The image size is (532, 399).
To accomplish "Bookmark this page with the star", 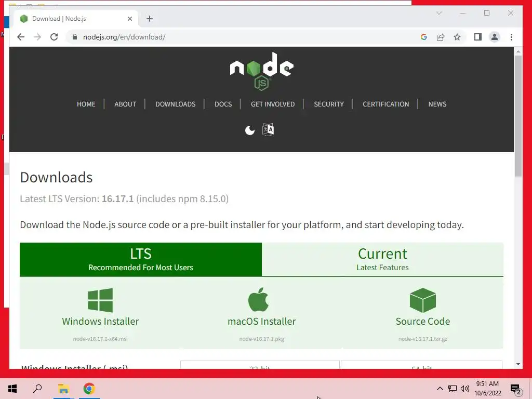I will (x=457, y=37).
